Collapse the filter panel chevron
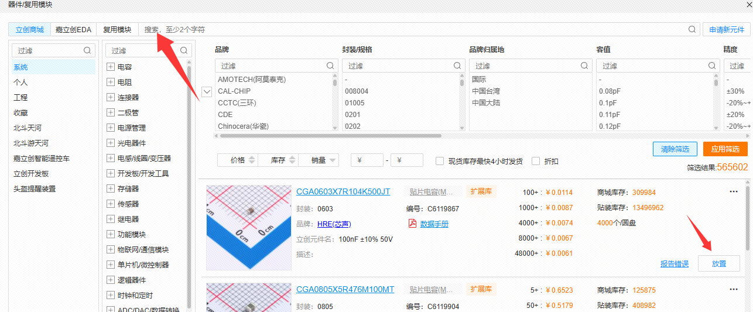 [206, 91]
